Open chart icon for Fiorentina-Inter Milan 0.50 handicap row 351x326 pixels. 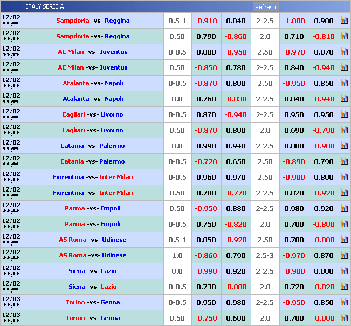point(344,193)
